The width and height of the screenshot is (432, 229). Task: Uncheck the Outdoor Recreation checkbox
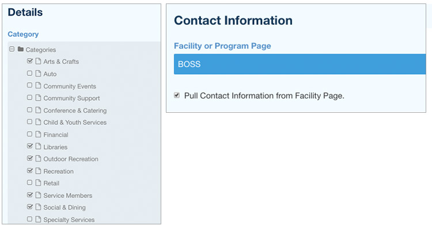[x=30, y=158]
